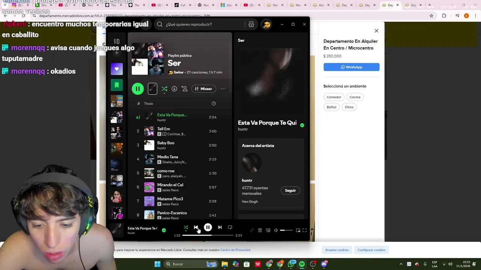
Task: Open the green bookmark Your Episodes item
Action: 116,85
